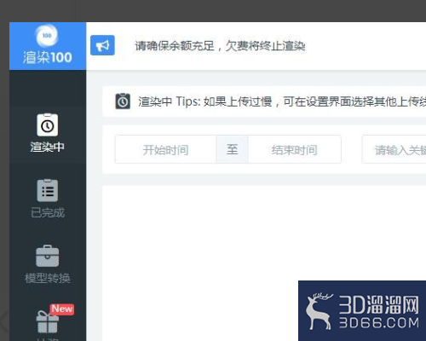Screen dimensions: 426x341
Task: Open the gift tab marked New
Action: [48, 322]
